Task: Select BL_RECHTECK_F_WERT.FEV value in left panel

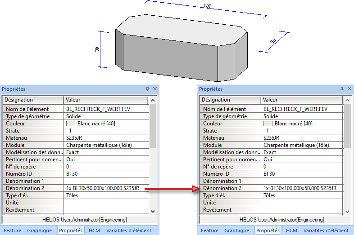Action: (98, 109)
